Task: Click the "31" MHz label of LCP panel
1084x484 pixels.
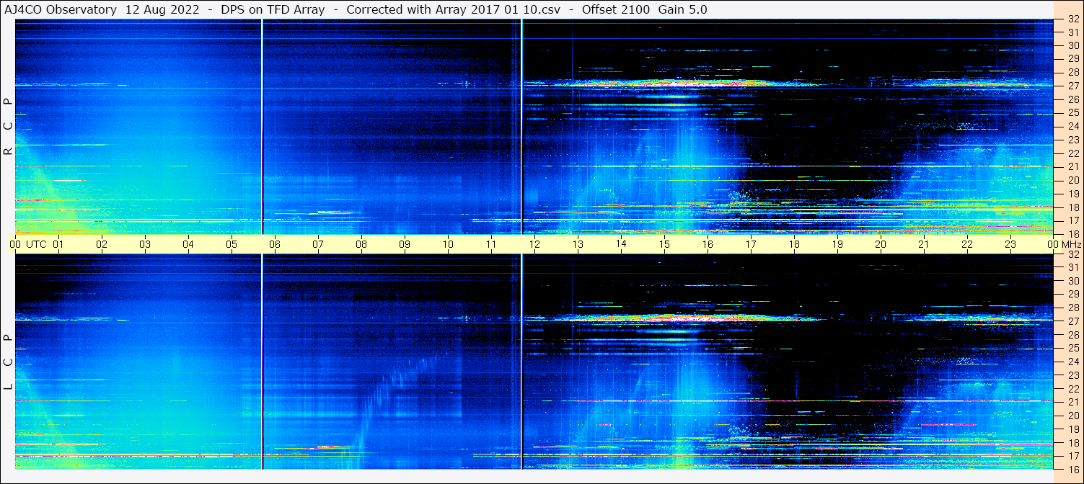Action: coord(1073,267)
